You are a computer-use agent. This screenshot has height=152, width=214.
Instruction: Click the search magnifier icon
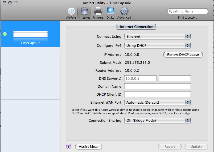[170, 11]
